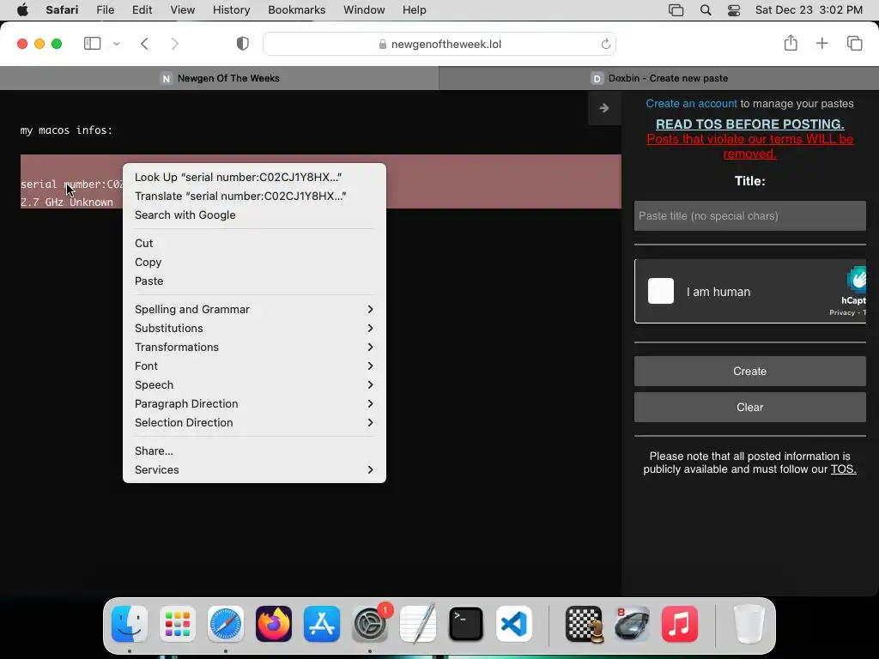This screenshot has width=879, height=659.
Task: Open the History menu
Action: (231, 10)
